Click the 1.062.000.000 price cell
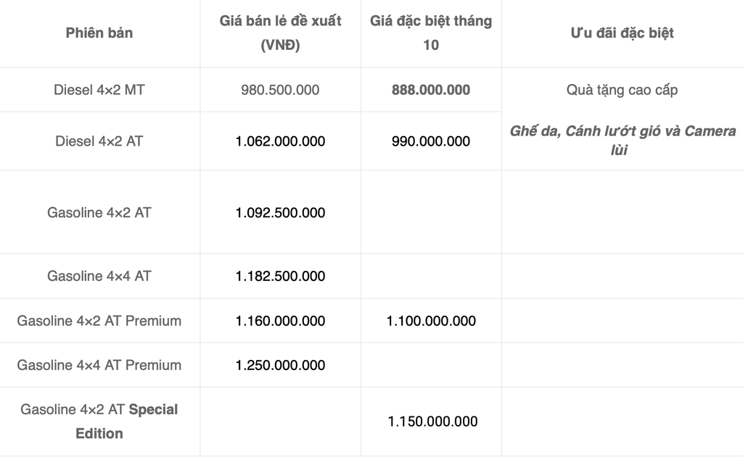Image resolution: width=743 pixels, height=457 pixels. [x=280, y=141]
